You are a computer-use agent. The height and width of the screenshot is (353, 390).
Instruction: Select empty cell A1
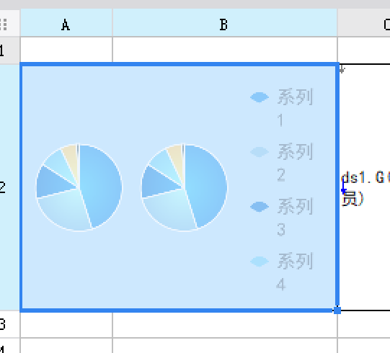[66, 50]
